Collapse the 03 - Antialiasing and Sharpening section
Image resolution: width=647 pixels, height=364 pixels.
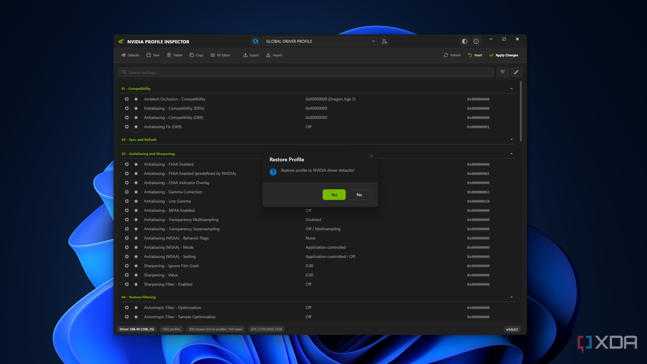click(511, 154)
